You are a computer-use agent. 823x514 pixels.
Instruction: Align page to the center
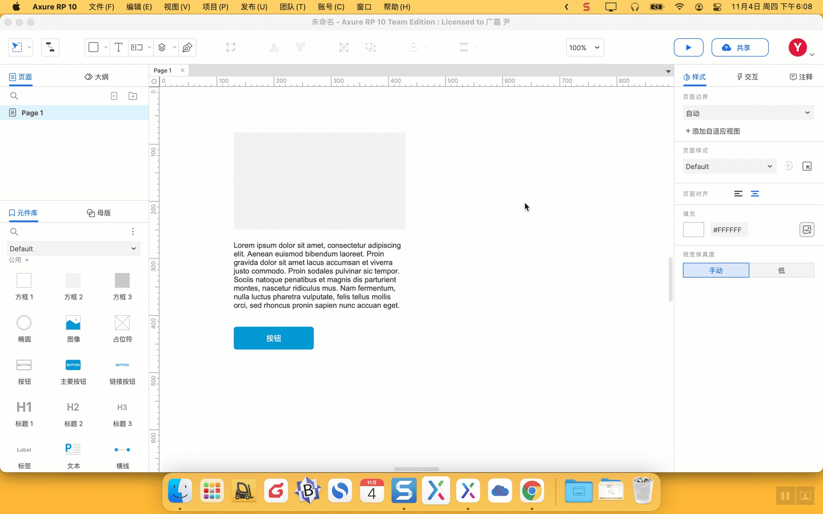pos(755,194)
